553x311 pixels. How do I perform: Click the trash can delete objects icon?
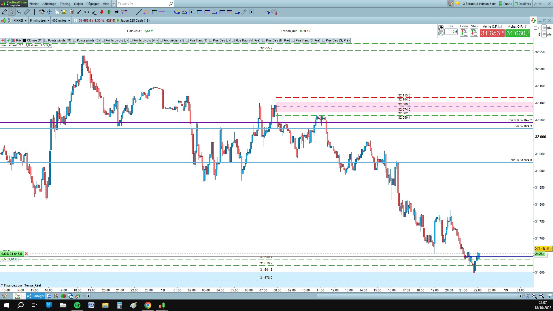click(72, 12)
